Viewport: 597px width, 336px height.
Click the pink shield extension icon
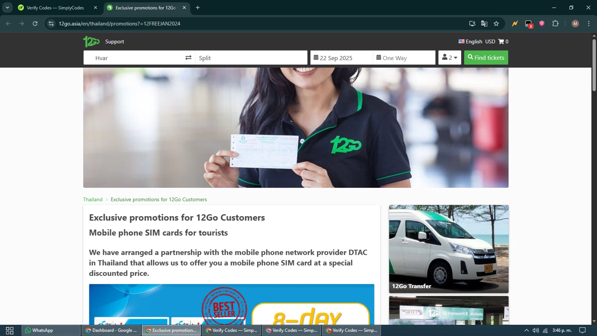[542, 23]
